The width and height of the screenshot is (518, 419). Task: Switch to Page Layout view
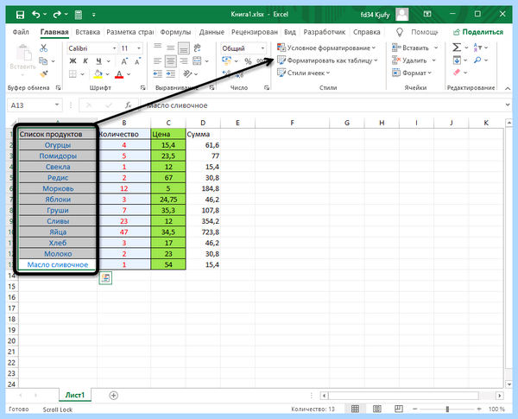tap(377, 409)
